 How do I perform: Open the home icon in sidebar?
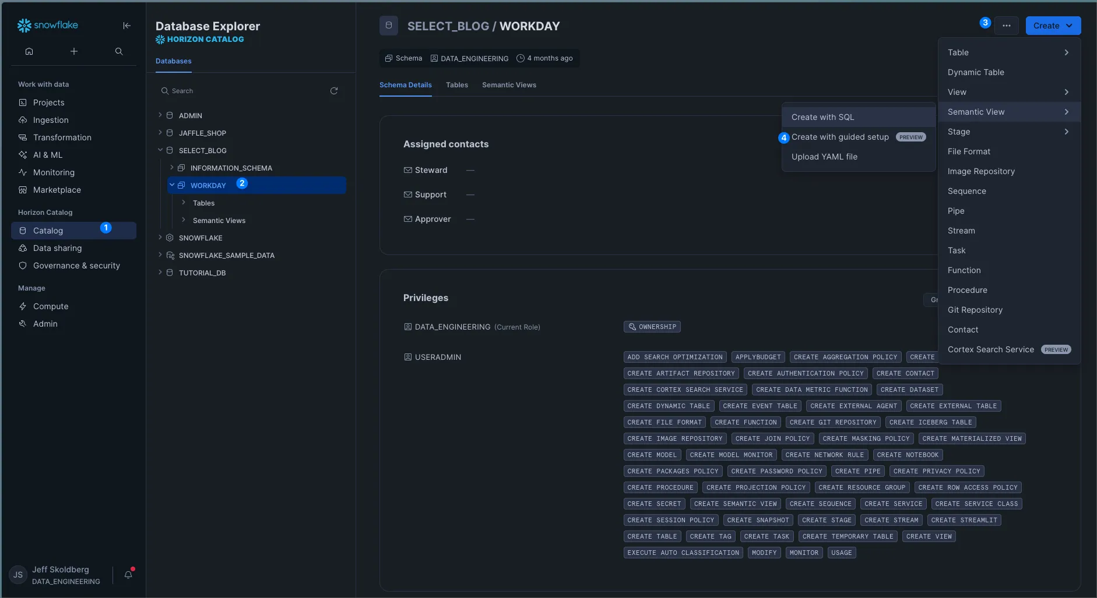pyautogui.click(x=29, y=51)
